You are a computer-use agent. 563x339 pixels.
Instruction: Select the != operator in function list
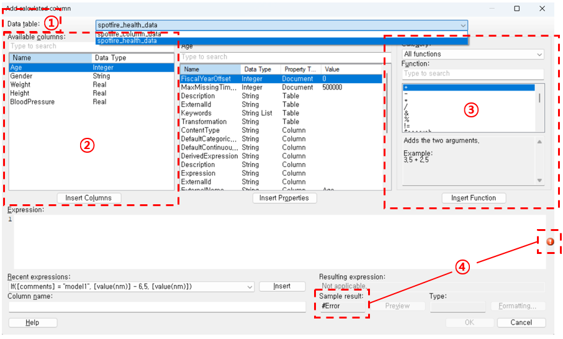[x=469, y=126]
